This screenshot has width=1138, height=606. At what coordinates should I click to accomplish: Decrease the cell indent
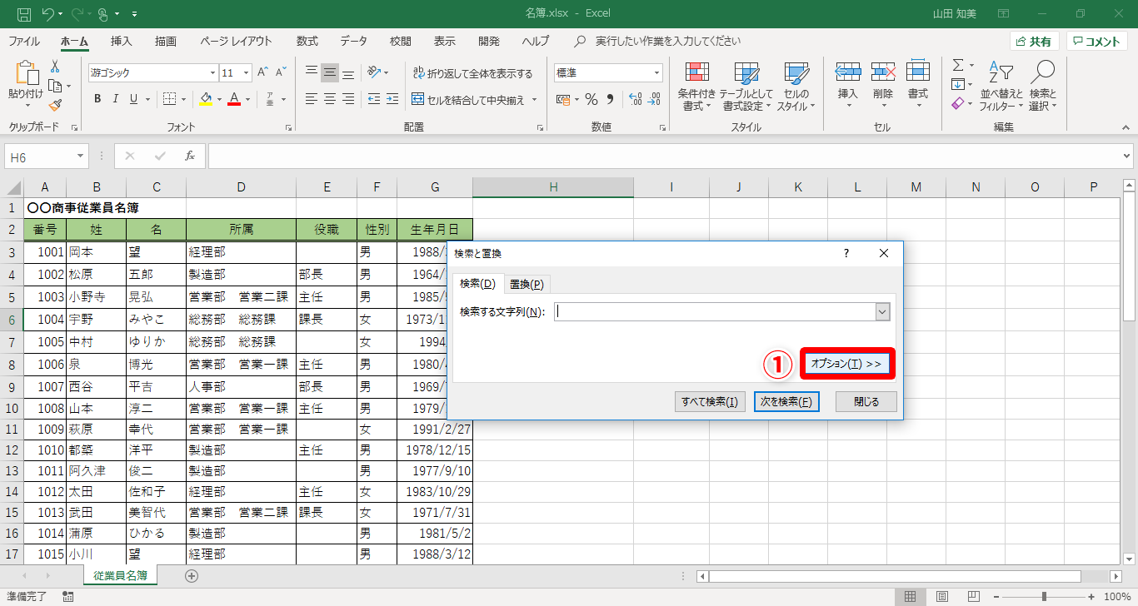372,99
